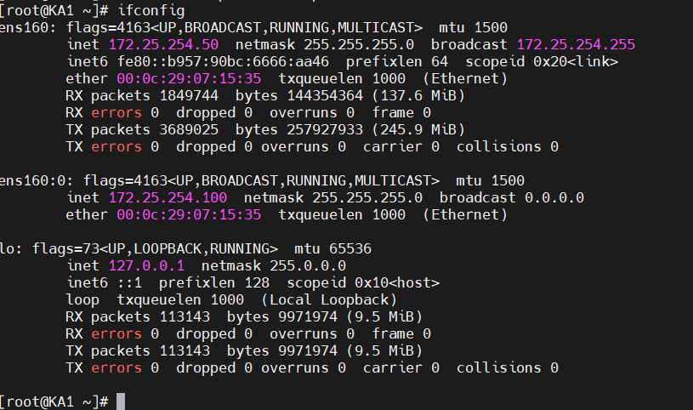The height and width of the screenshot is (410, 693).
Task: Click 'prefixlen 128' text
Action: pyautogui.click(x=214, y=282)
